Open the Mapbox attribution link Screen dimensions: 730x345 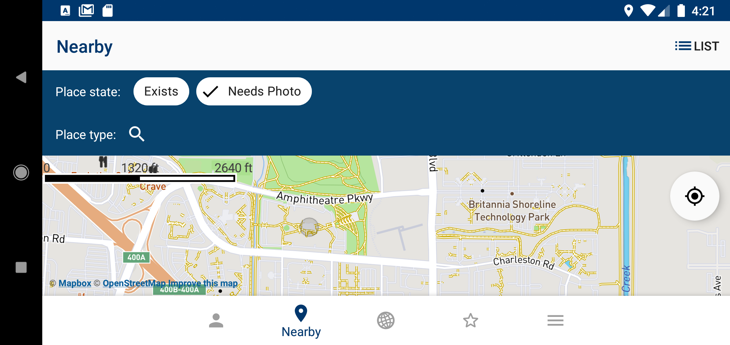pyautogui.click(x=75, y=283)
